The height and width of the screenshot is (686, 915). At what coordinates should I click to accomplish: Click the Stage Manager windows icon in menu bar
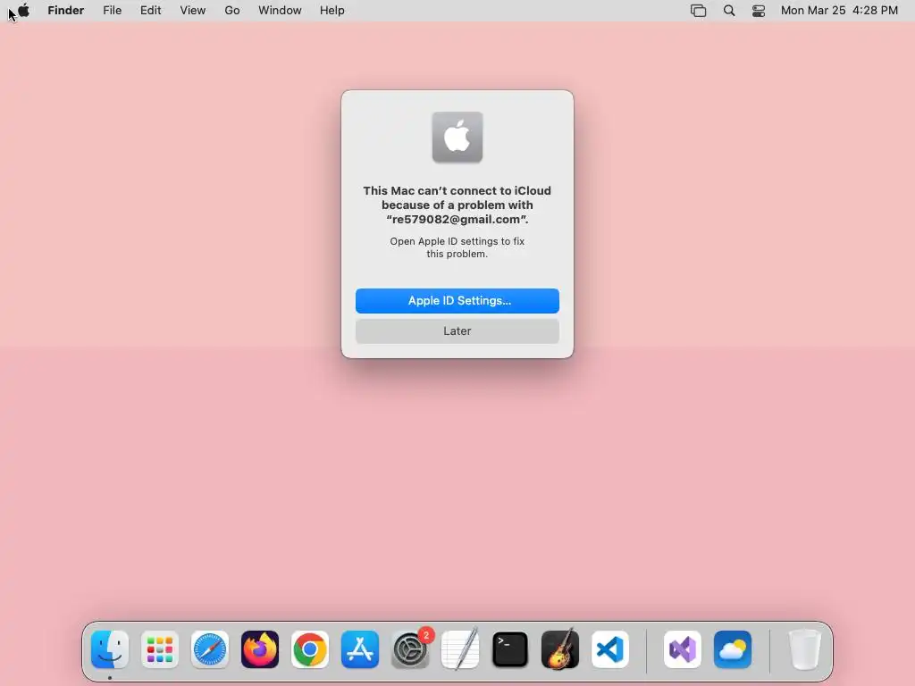click(x=699, y=11)
